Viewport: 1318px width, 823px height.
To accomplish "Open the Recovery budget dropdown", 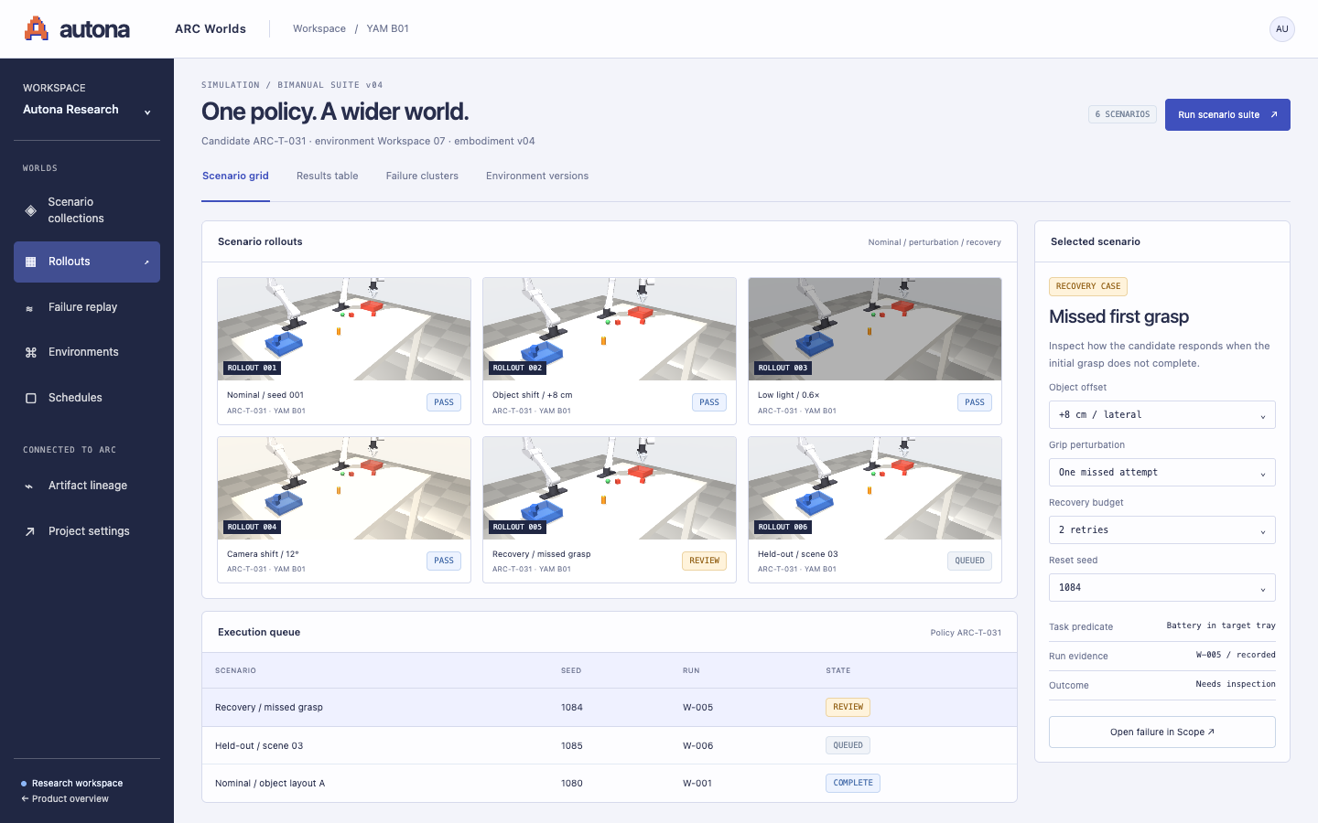I will tap(1161, 530).
